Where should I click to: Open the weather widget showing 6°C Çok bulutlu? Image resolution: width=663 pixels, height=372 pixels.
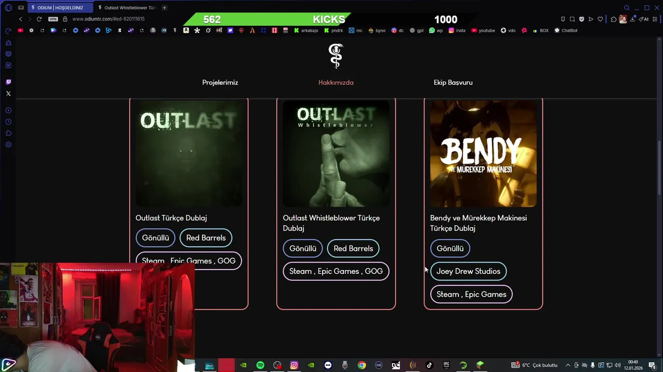pyautogui.click(x=535, y=365)
